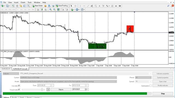Open the To date picker
The image size is (175, 98).
(80, 85)
